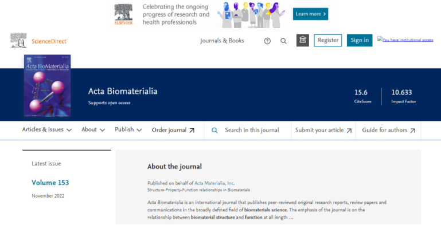This screenshot has height=225, width=441.
Task: Click the external arrow next to Order journal
Action: pyautogui.click(x=192, y=131)
